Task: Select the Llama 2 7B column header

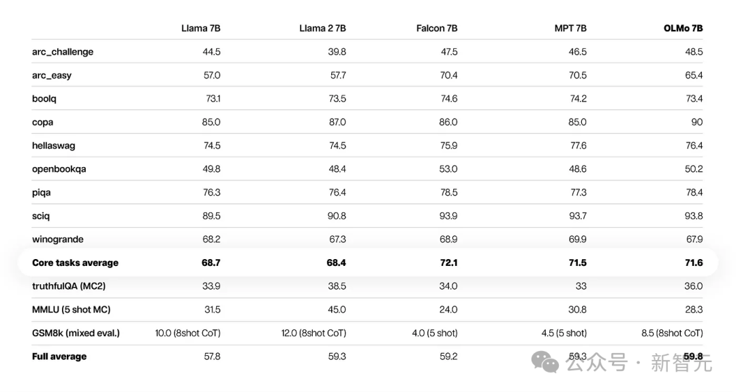Action: coord(322,29)
